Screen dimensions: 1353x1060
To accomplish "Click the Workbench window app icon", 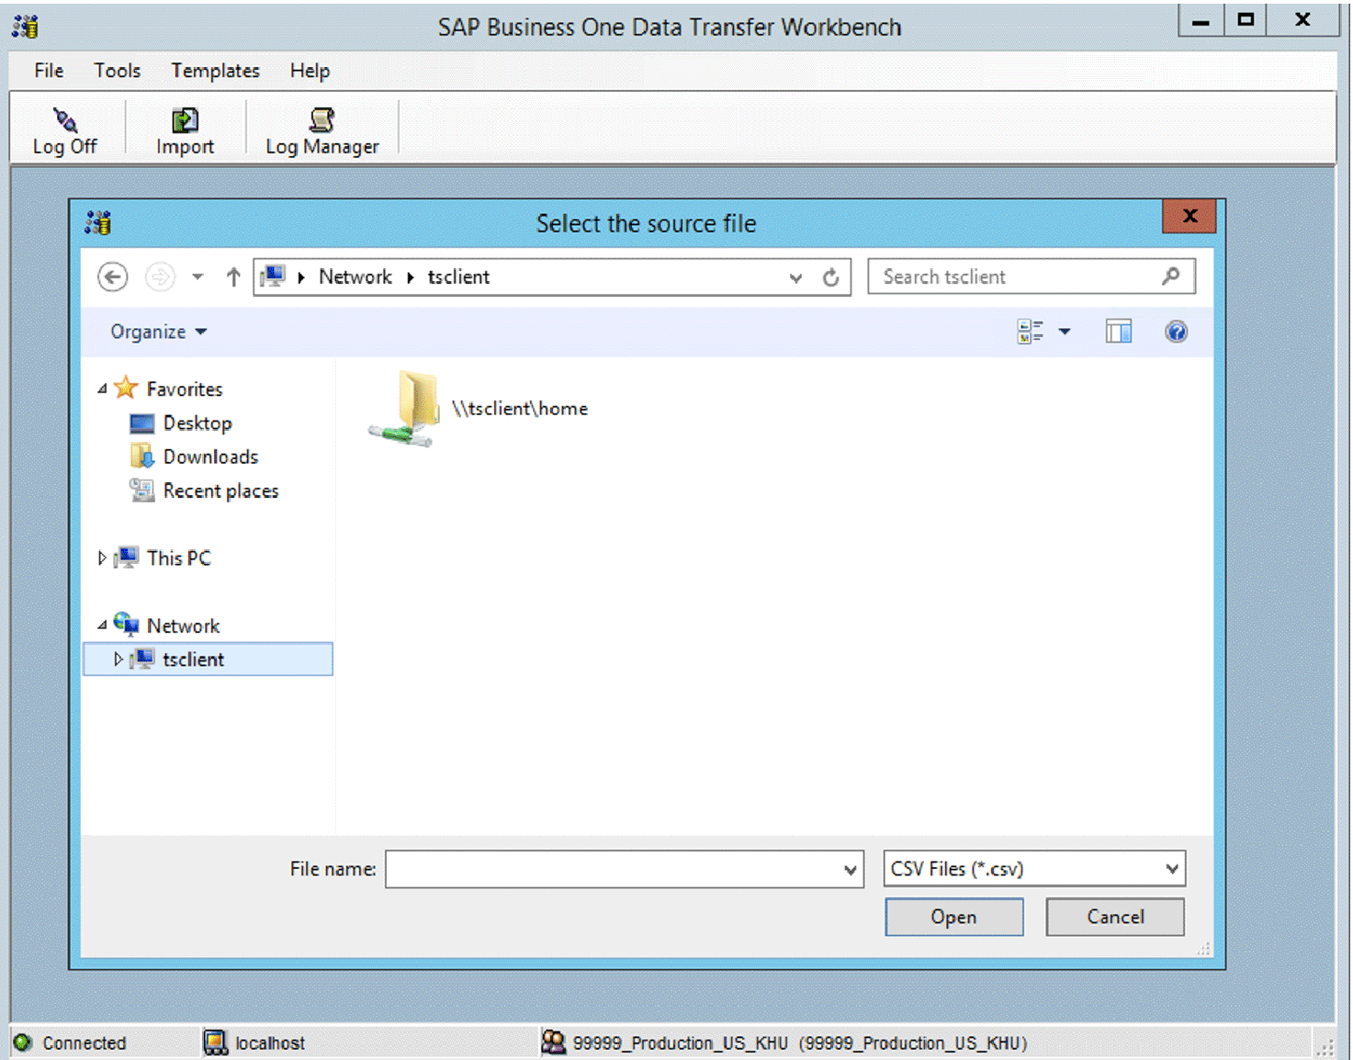I will click(25, 26).
